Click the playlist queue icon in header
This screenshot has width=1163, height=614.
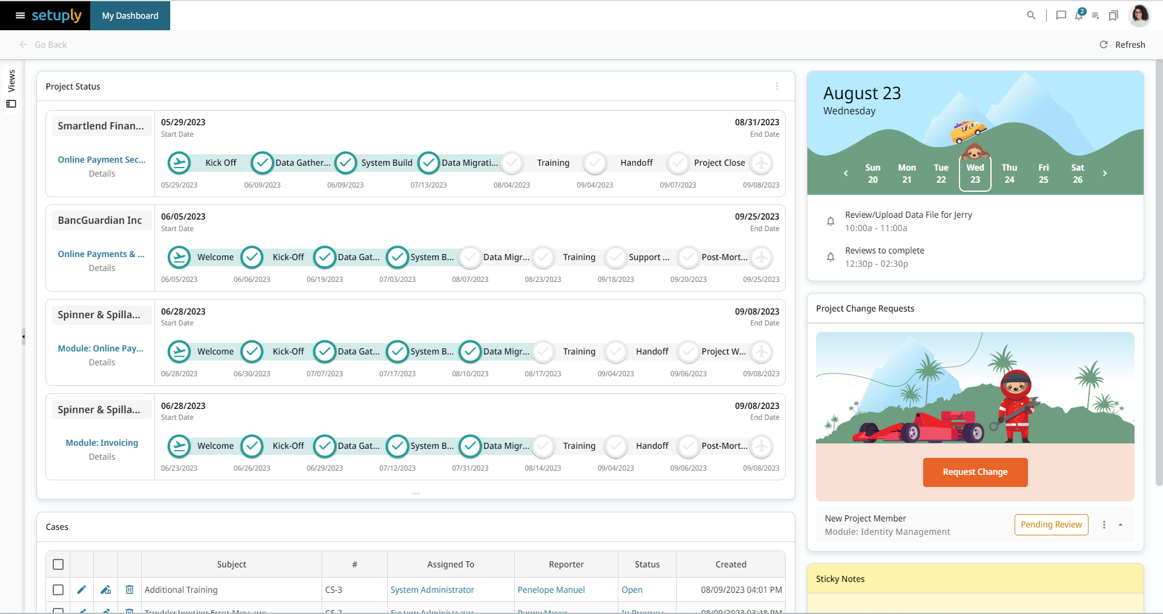[1096, 16]
